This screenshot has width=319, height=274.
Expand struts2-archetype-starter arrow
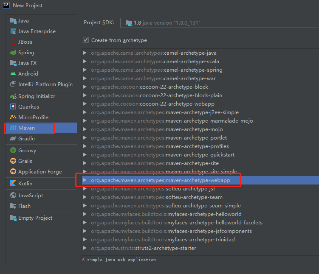(85, 248)
